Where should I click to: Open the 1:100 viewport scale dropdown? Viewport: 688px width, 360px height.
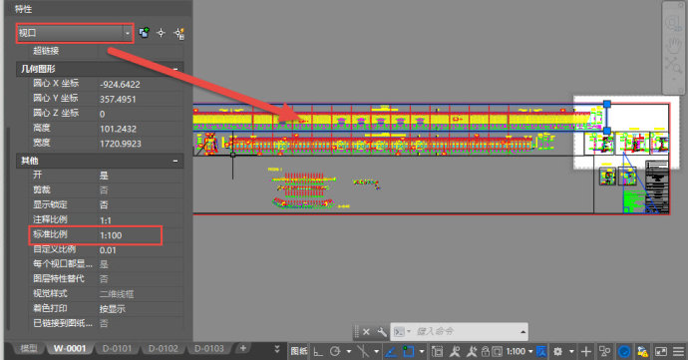pos(519,351)
